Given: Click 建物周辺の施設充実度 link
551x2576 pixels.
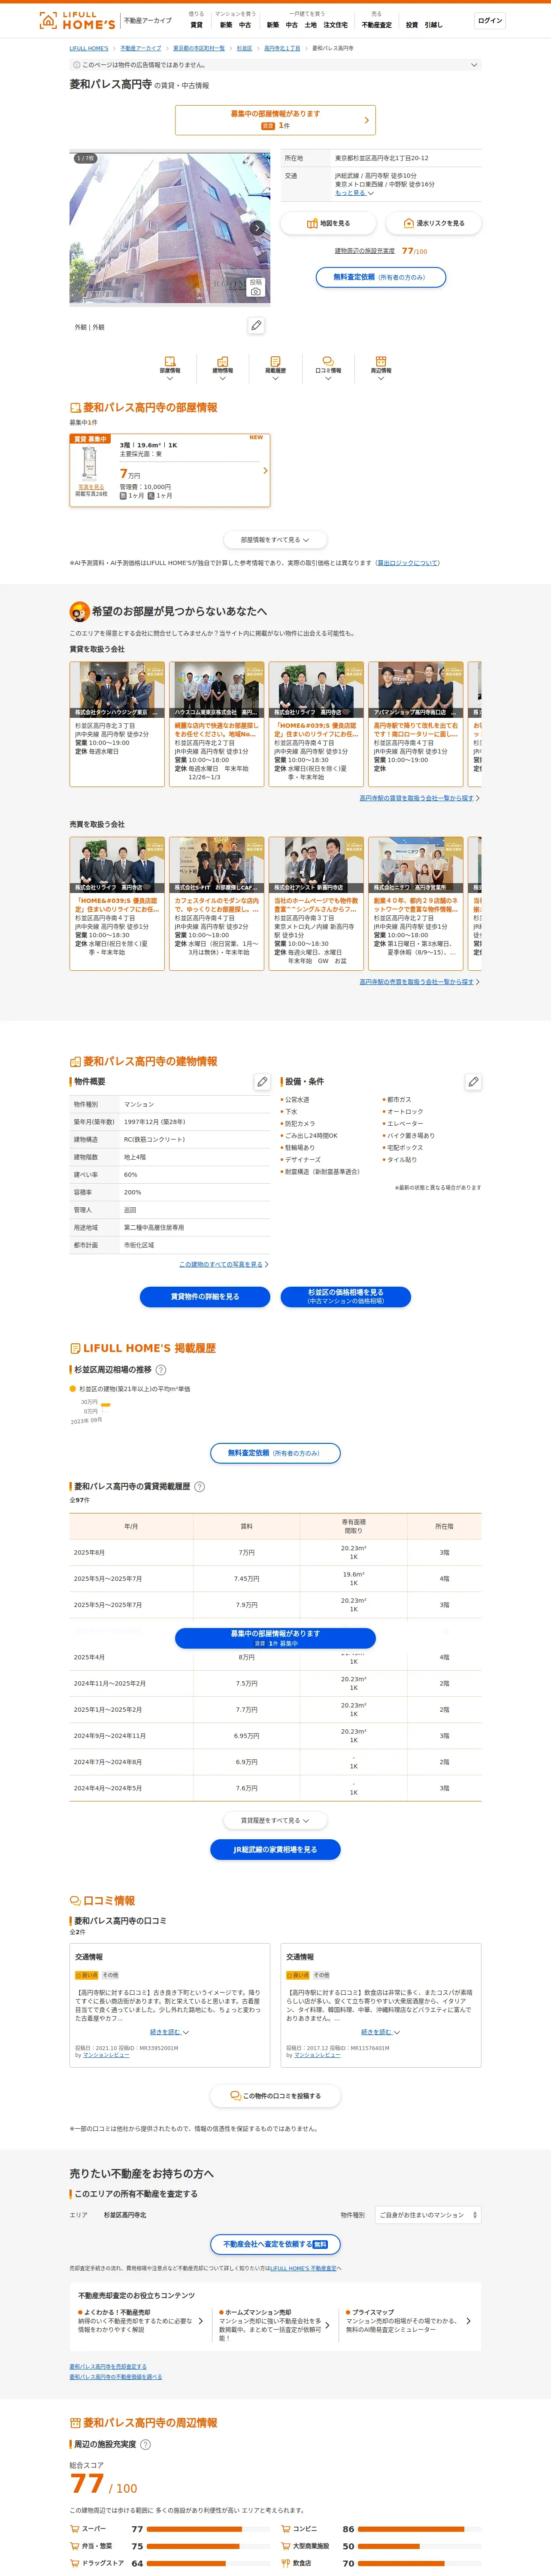Looking at the screenshot, I should pyautogui.click(x=365, y=251).
